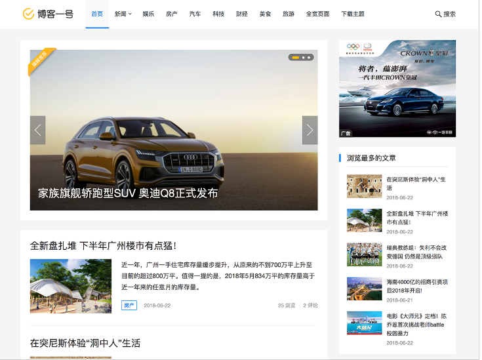Click the 编辑推荐 corner ribbon on slider
This screenshot has height=360, width=482.
41,61
